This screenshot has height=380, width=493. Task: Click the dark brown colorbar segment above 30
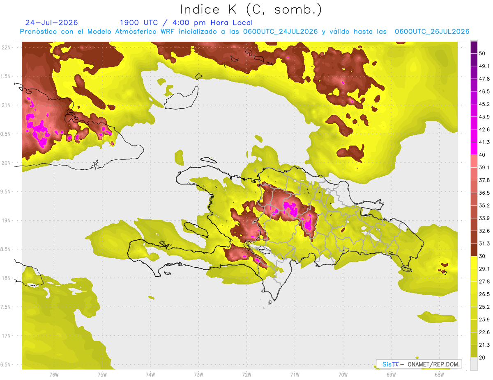pyautogui.click(x=474, y=249)
